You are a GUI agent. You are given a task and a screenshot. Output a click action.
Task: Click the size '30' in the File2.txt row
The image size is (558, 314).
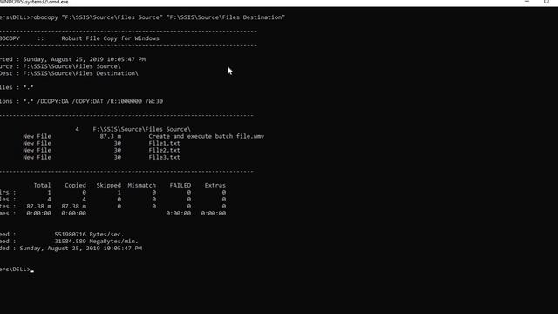118,150
